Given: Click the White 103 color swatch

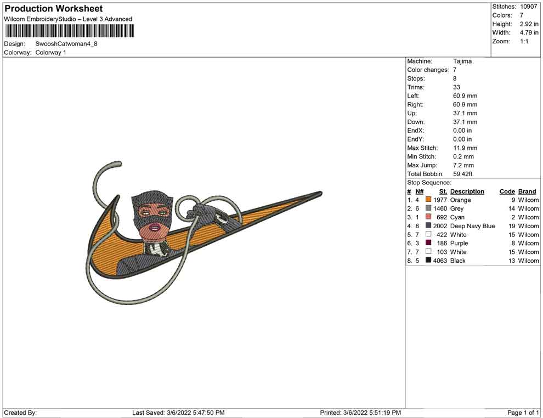Looking at the screenshot, I should click(x=428, y=251).
